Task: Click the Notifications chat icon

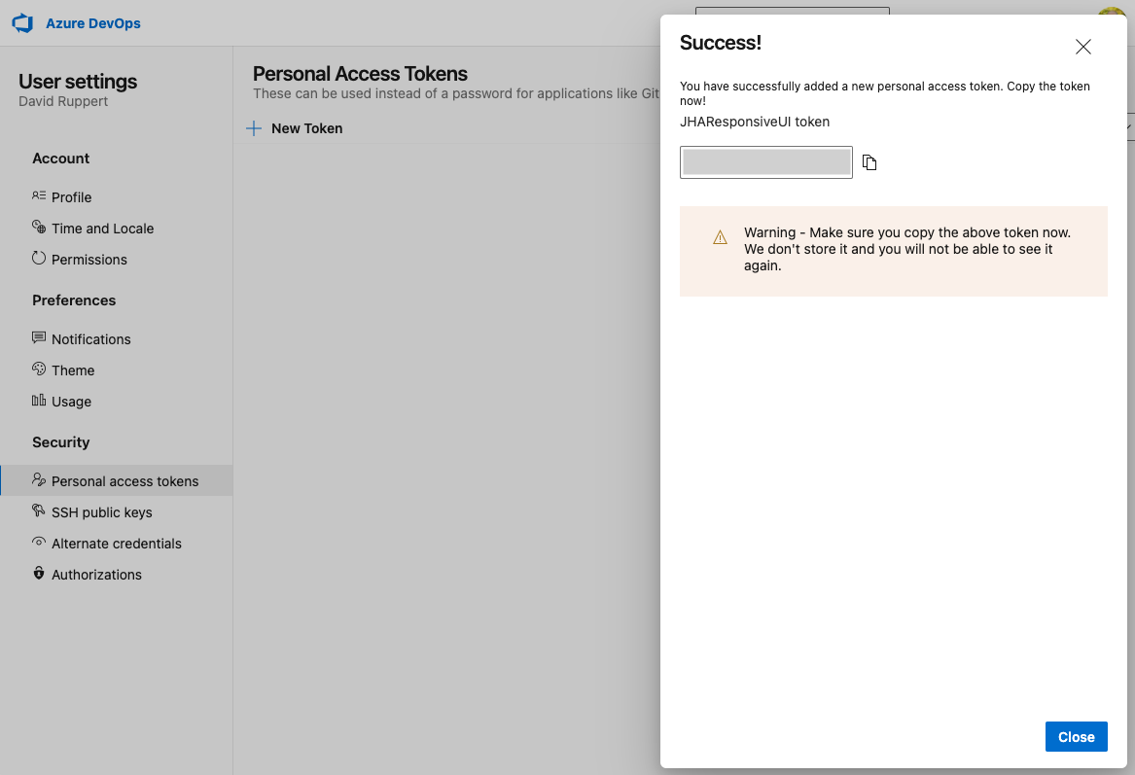Action: coord(39,338)
